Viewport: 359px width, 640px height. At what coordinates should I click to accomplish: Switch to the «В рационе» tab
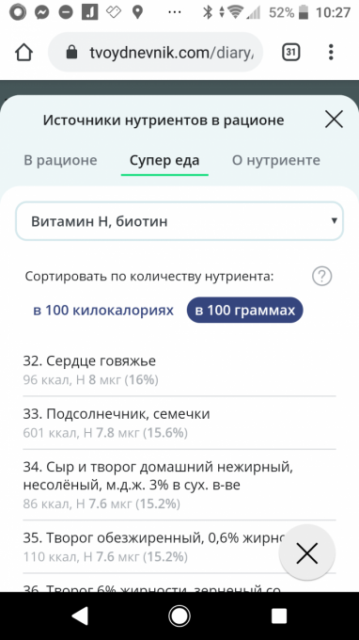click(x=60, y=160)
